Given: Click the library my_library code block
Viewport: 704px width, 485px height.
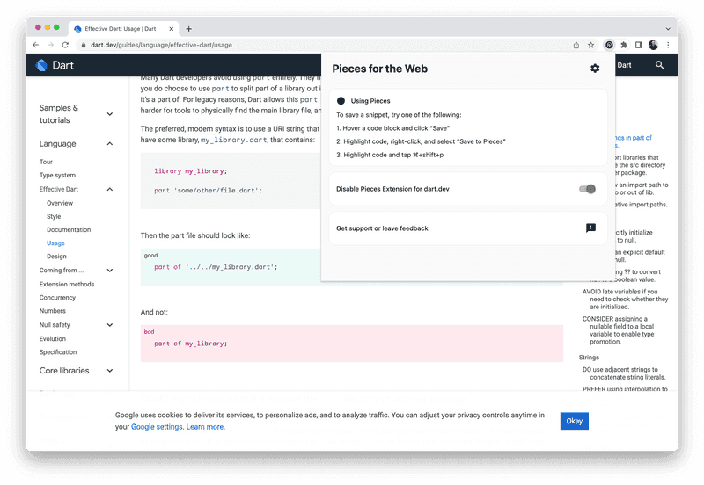Looking at the screenshot, I should coord(231,181).
